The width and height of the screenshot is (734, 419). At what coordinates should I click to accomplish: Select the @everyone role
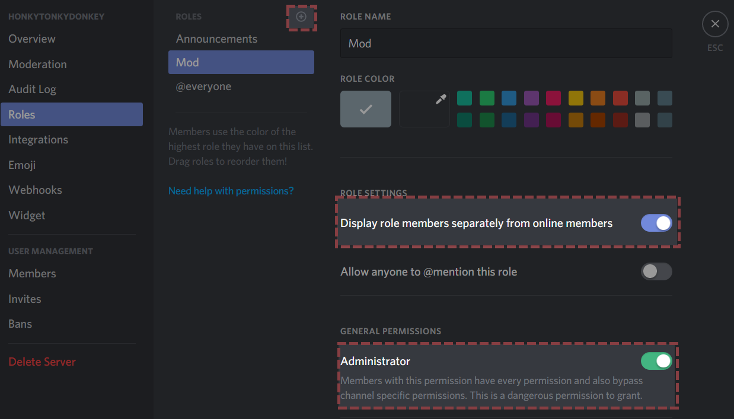(203, 87)
